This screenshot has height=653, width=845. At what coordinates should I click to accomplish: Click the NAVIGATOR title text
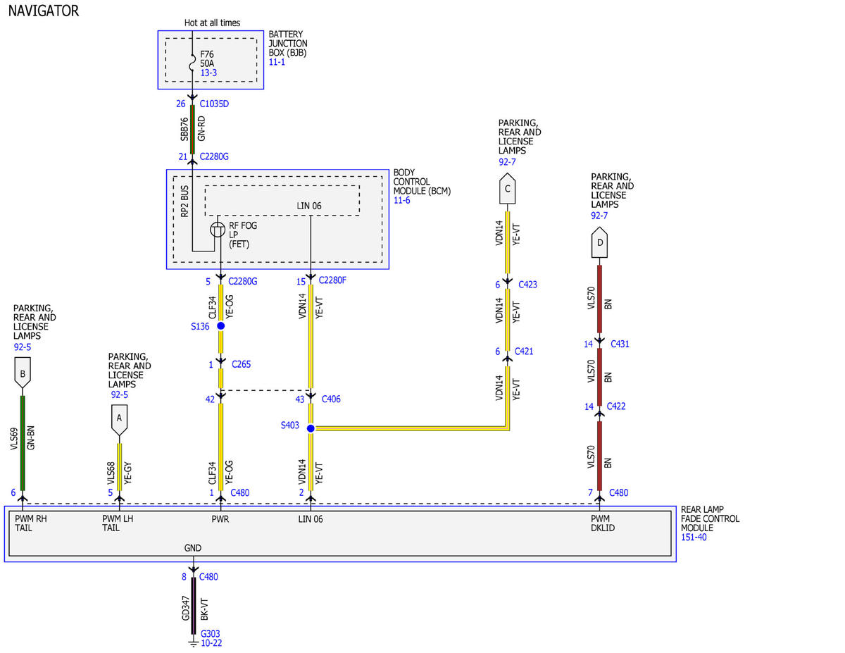[44, 11]
